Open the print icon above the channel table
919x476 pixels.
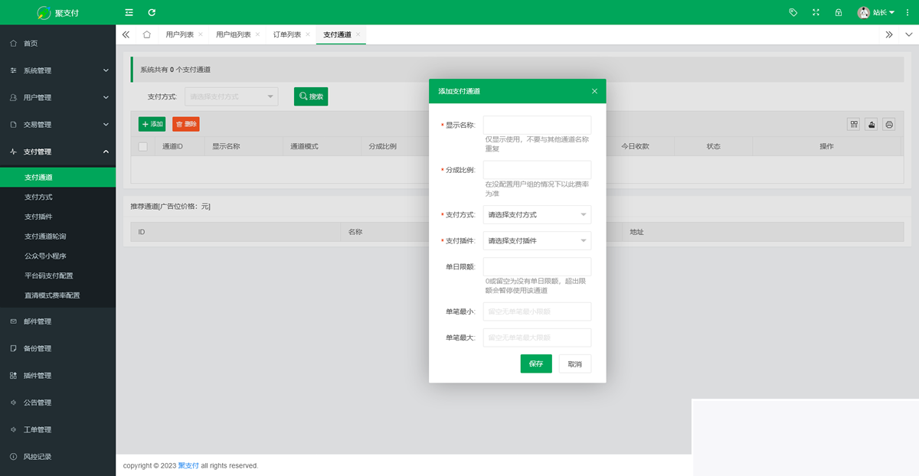click(888, 124)
